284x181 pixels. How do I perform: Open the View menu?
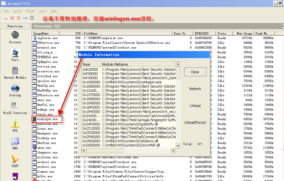pyautogui.click(x=42, y=11)
